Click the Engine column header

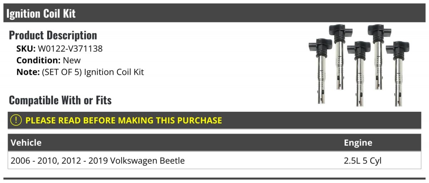tap(358, 143)
